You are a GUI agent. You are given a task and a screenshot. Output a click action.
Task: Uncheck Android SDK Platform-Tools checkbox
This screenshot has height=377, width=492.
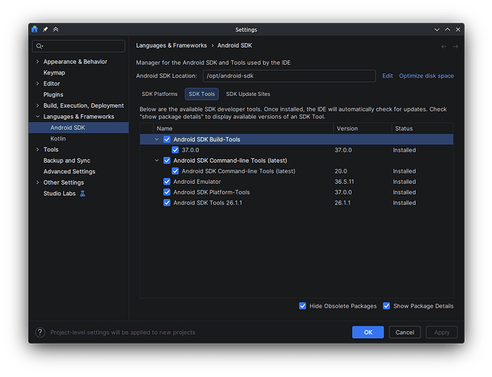click(x=167, y=192)
